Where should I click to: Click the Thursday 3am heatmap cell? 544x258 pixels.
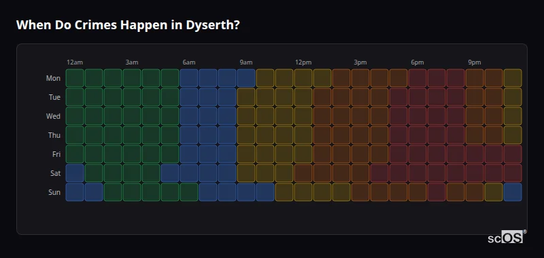click(132, 135)
